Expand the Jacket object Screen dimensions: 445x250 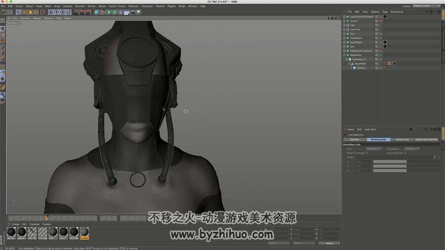click(x=345, y=21)
